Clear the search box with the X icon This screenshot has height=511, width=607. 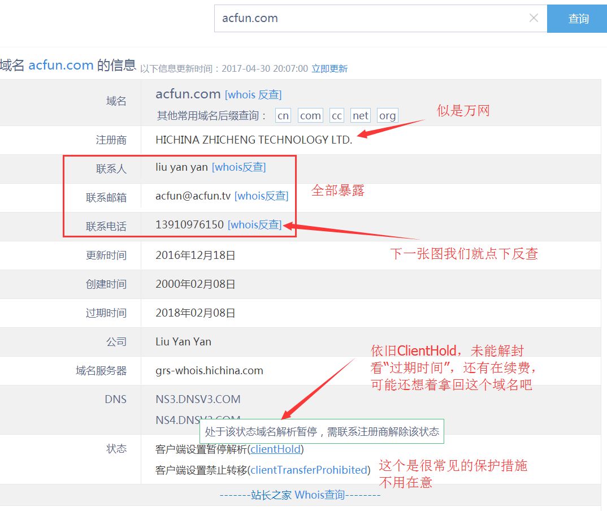[534, 18]
